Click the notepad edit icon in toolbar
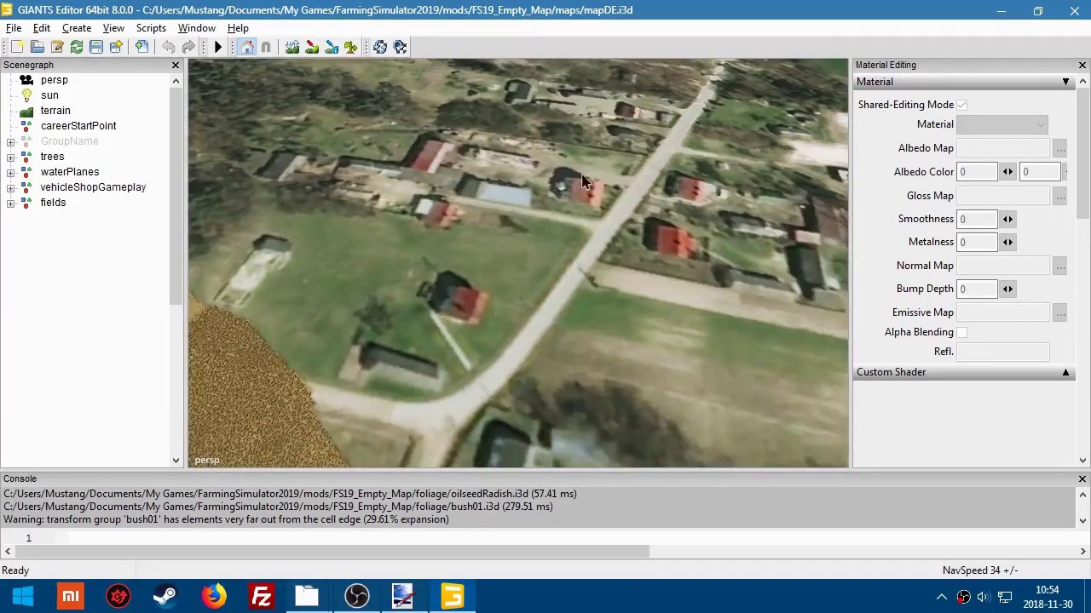1091x613 pixels. (57, 47)
